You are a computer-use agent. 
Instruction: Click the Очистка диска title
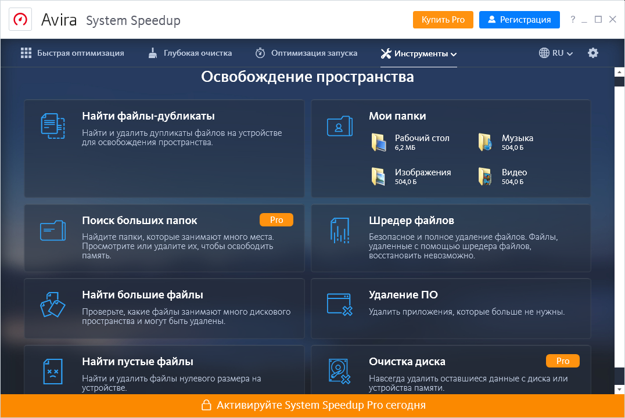407,362
